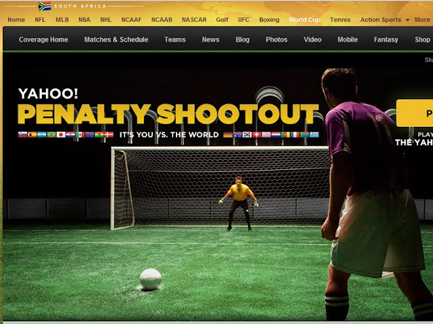433x324 pixels.
Task: Open the NHL section
Action: (x=106, y=20)
